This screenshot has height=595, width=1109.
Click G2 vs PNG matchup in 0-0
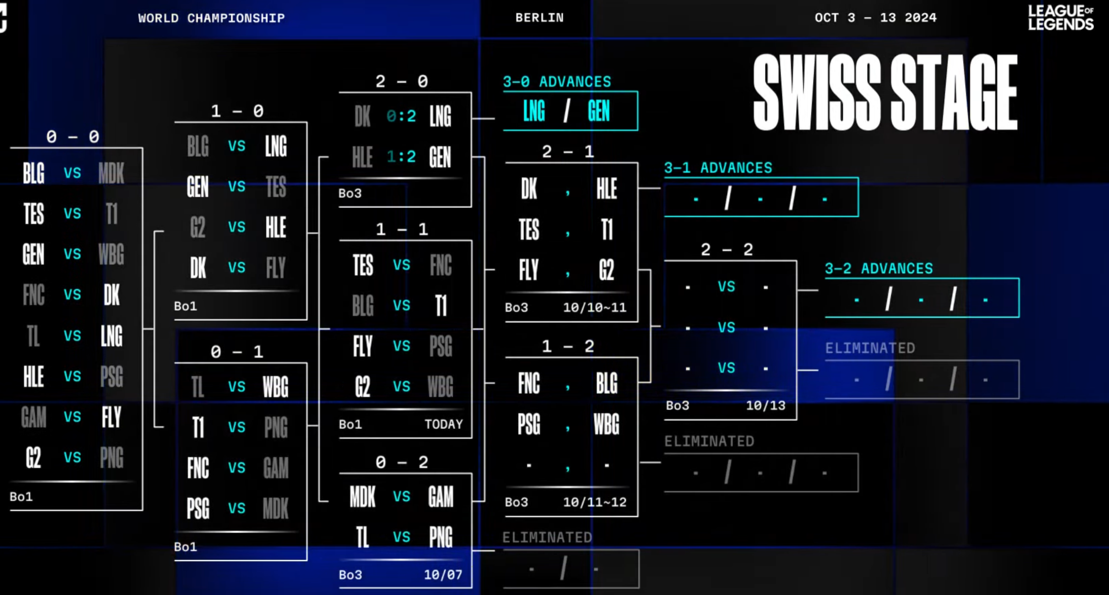[x=73, y=458]
